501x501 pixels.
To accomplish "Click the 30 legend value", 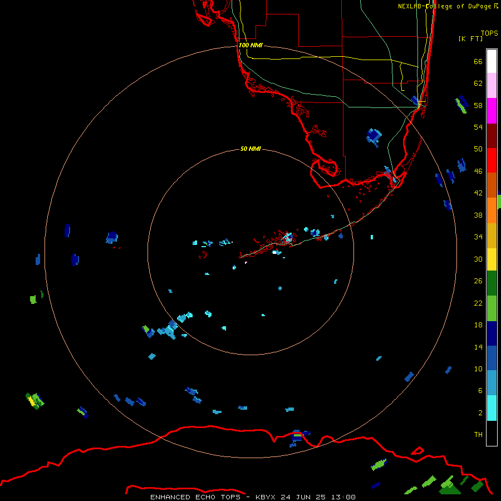I will (x=478, y=259).
